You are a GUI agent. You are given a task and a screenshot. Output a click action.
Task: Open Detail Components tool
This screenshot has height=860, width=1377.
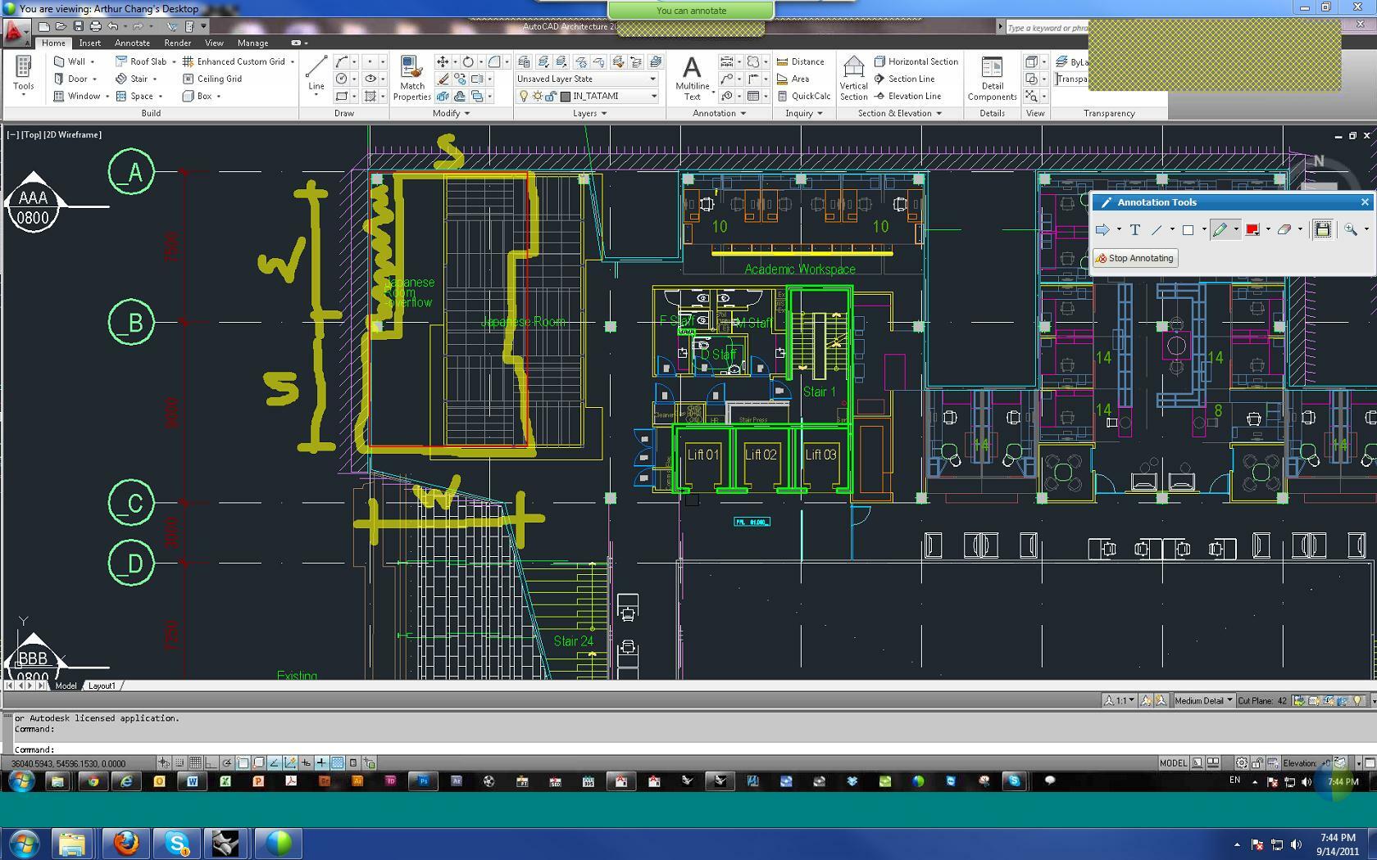click(992, 79)
